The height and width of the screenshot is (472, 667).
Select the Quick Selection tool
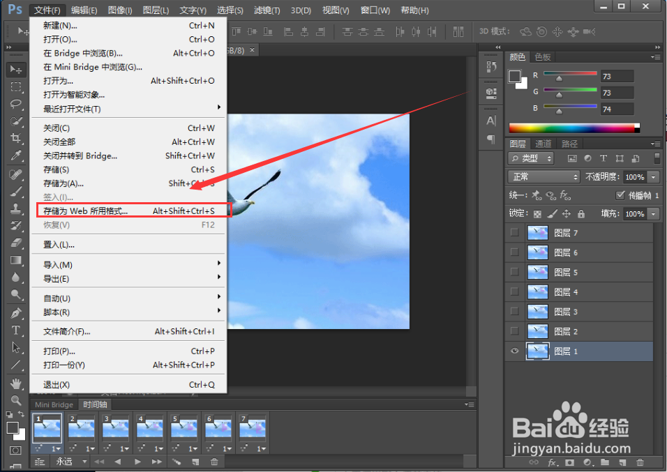coord(16,121)
